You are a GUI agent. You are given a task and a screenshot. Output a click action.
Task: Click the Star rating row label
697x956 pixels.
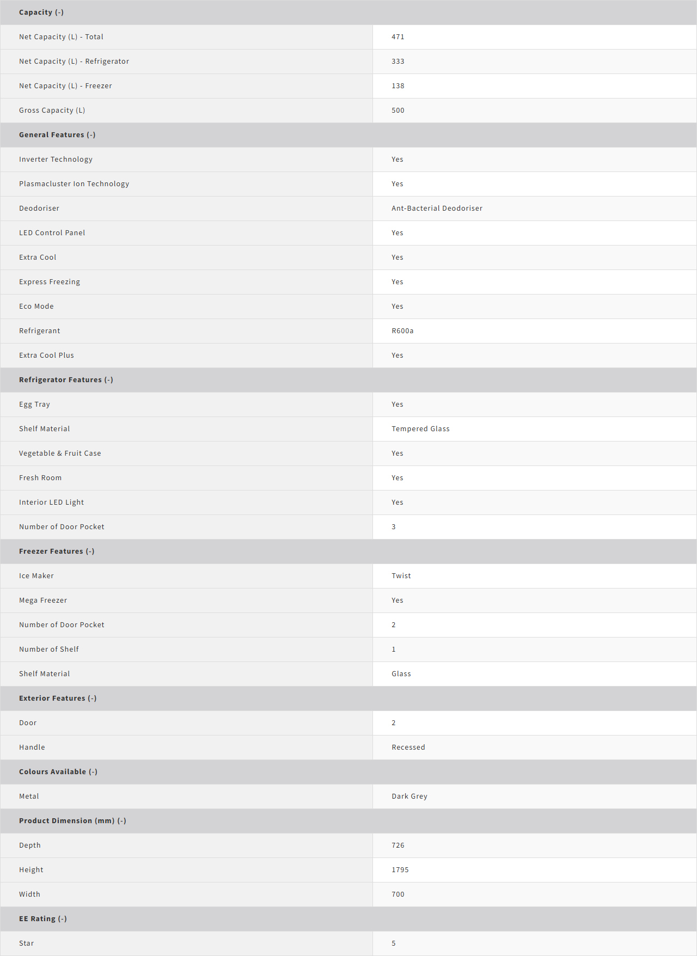point(26,943)
